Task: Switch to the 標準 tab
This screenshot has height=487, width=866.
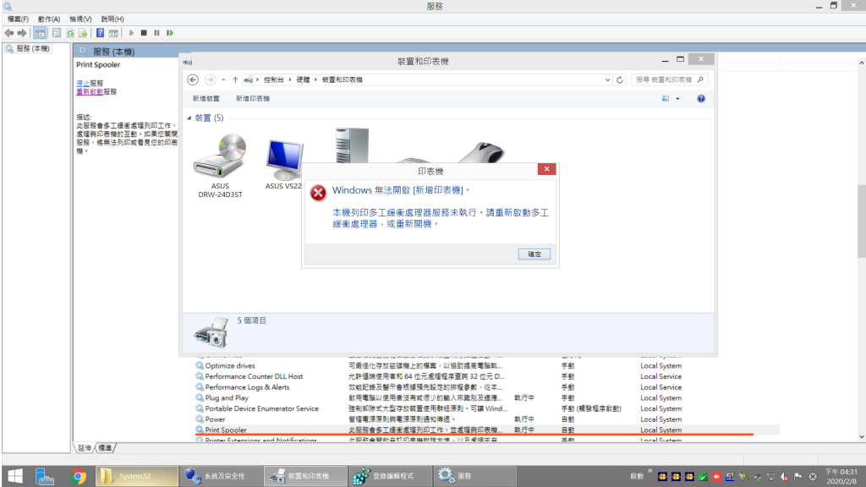Action: (105, 448)
